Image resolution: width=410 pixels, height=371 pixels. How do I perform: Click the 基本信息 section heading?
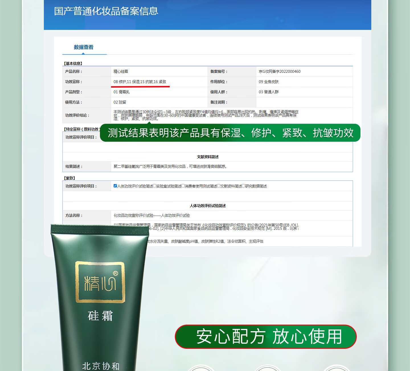pyautogui.click(x=73, y=63)
